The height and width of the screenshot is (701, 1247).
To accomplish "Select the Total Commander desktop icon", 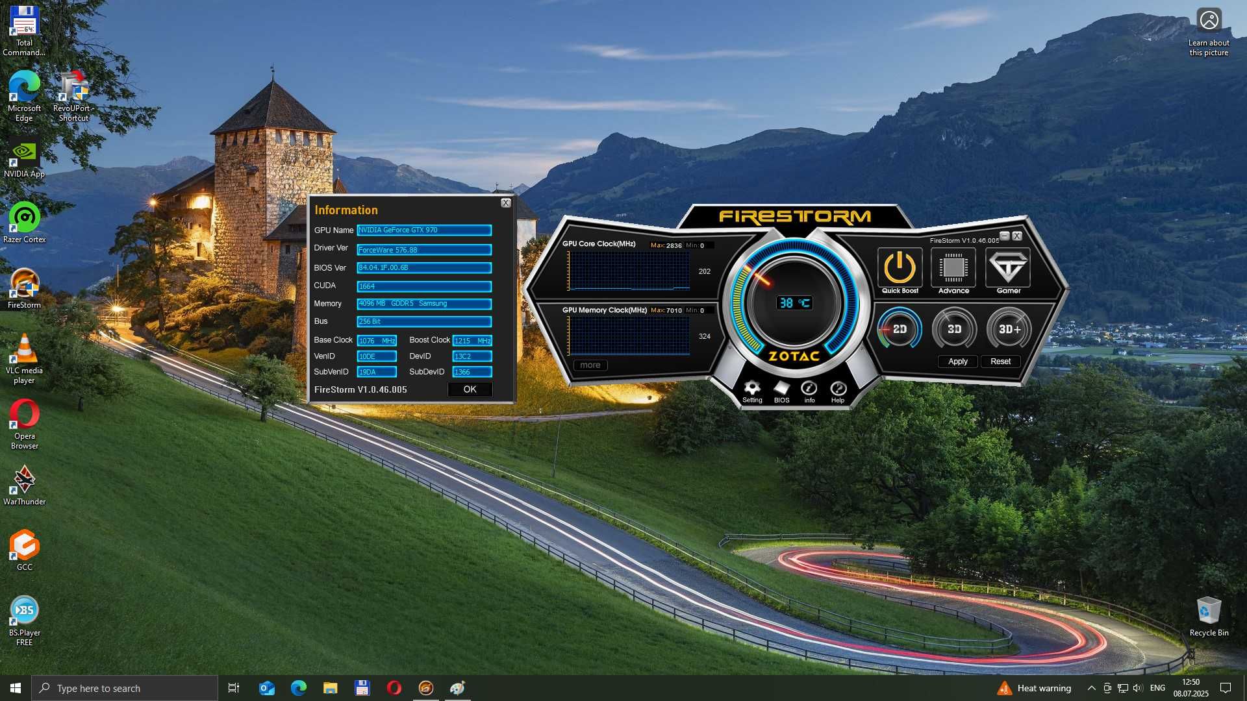I will (24, 31).
